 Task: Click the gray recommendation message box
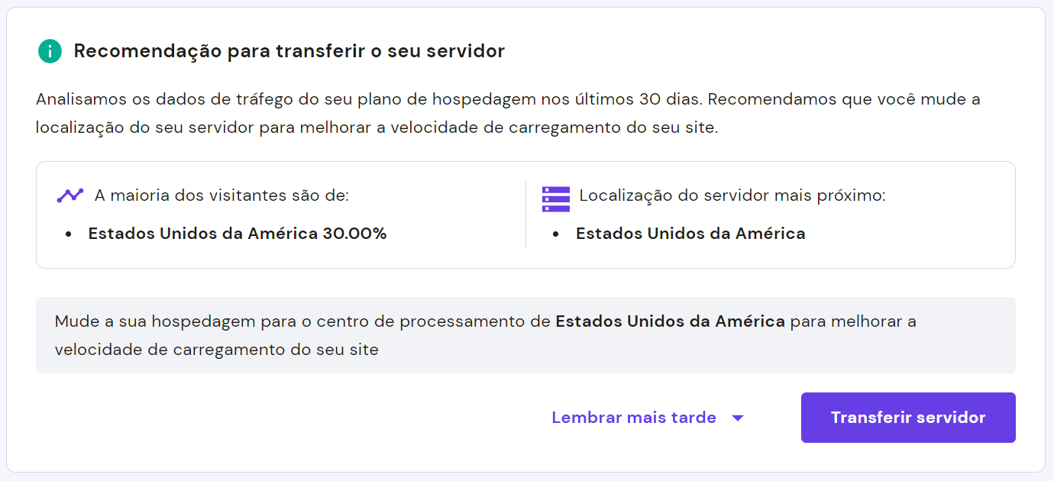coord(525,334)
